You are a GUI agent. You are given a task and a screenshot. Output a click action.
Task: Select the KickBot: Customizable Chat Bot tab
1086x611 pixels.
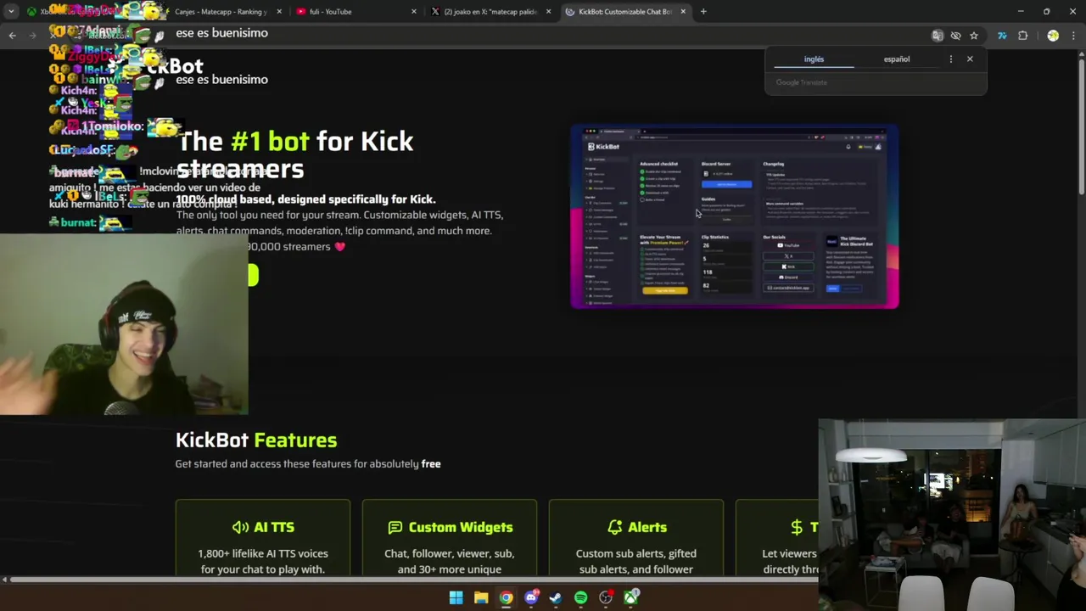[x=625, y=12]
